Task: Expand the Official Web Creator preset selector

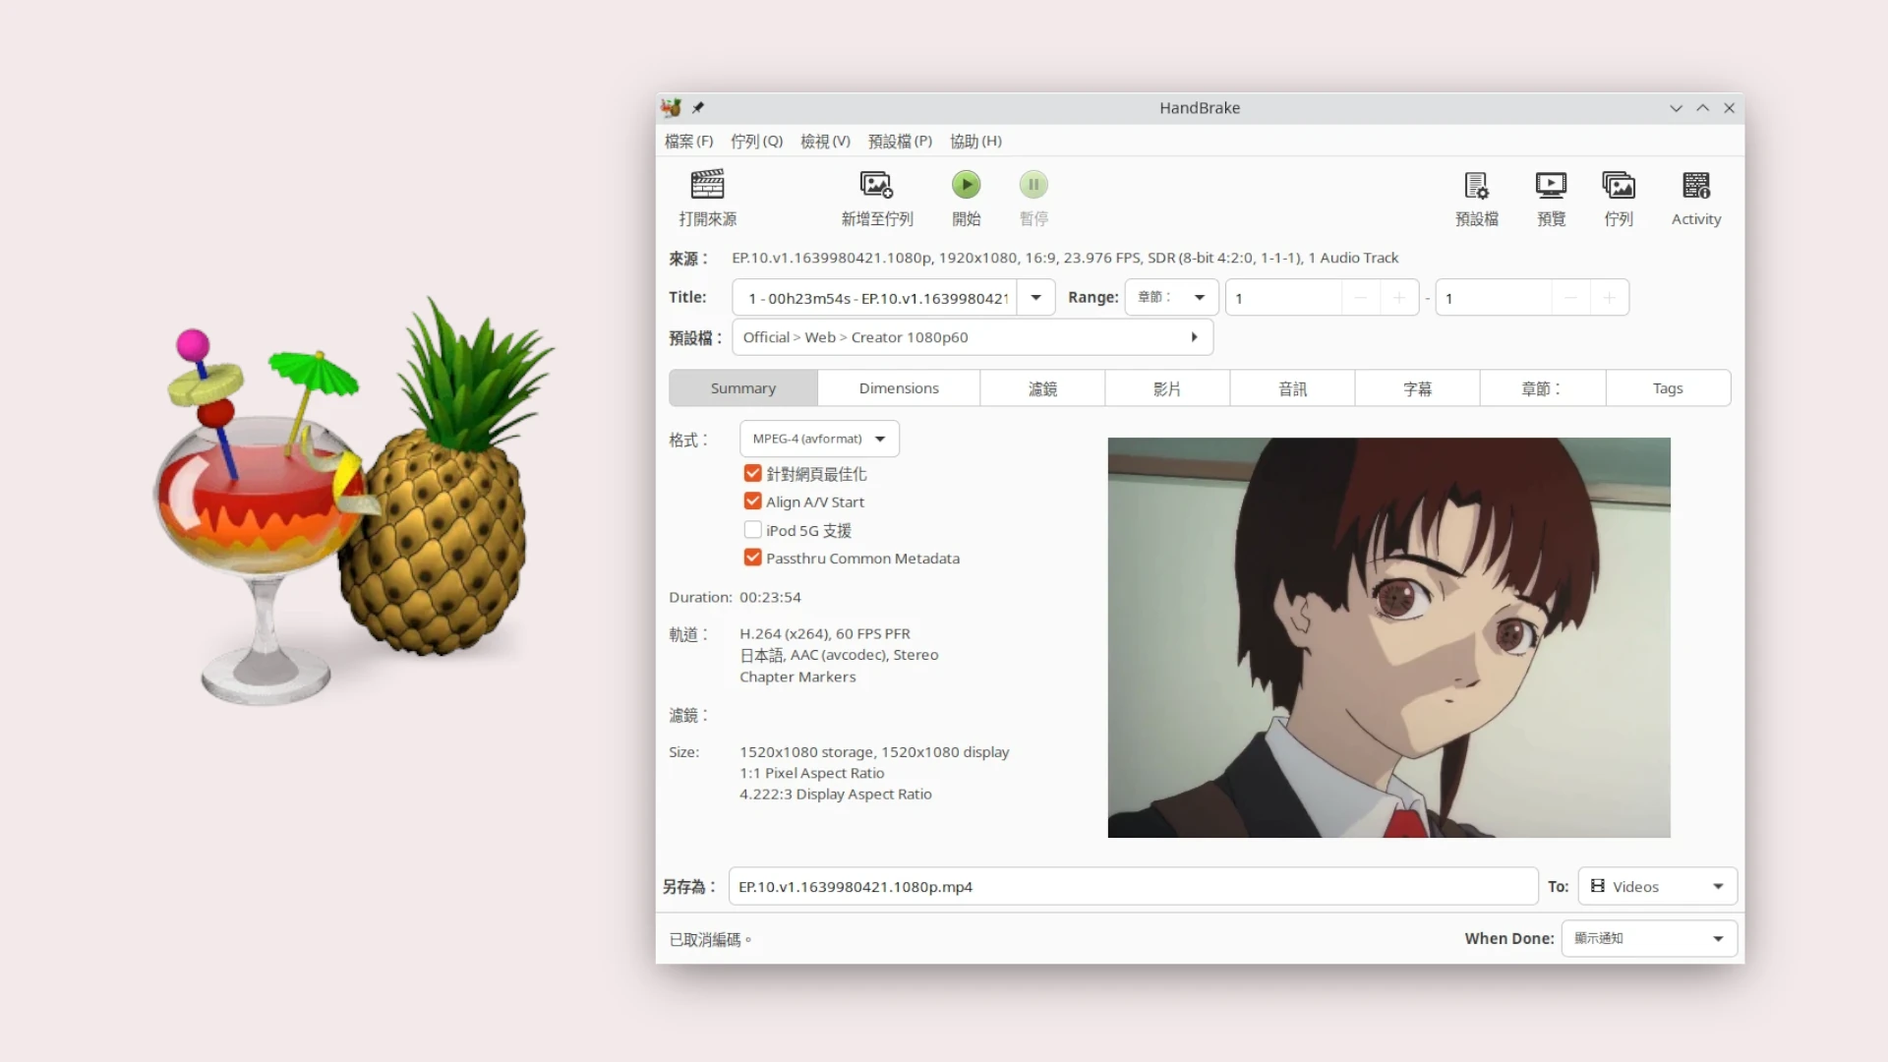Action: (972, 337)
